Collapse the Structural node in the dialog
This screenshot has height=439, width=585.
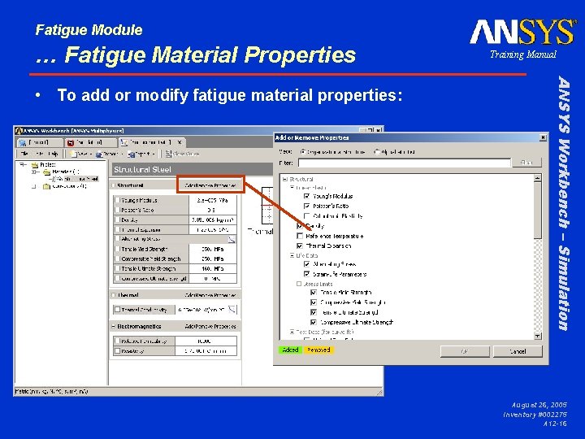285,179
